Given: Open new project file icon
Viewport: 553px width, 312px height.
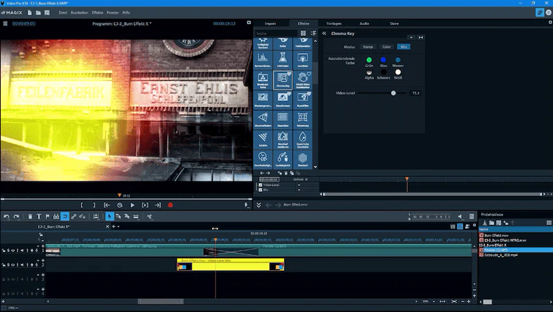Looking at the screenshot, I should [x=30, y=12].
